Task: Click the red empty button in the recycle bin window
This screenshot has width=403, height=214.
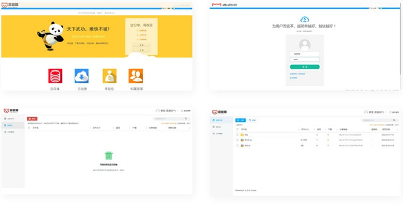Action: 32,119
